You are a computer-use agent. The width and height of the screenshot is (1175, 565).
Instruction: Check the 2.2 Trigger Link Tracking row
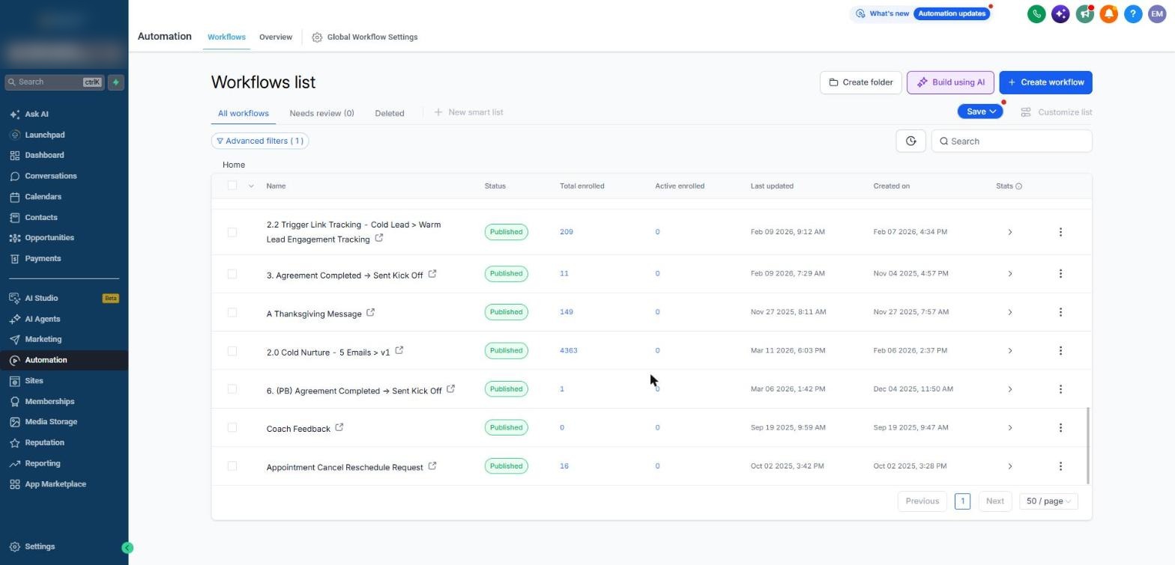tap(232, 232)
